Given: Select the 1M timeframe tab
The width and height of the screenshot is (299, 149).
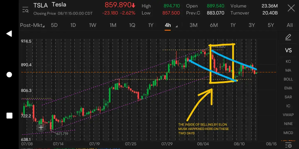Looking at the screenshot, I should pos(113,25).
